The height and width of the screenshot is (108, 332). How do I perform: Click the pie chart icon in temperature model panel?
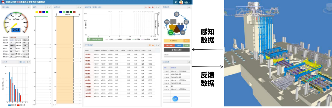[x=153, y=7]
